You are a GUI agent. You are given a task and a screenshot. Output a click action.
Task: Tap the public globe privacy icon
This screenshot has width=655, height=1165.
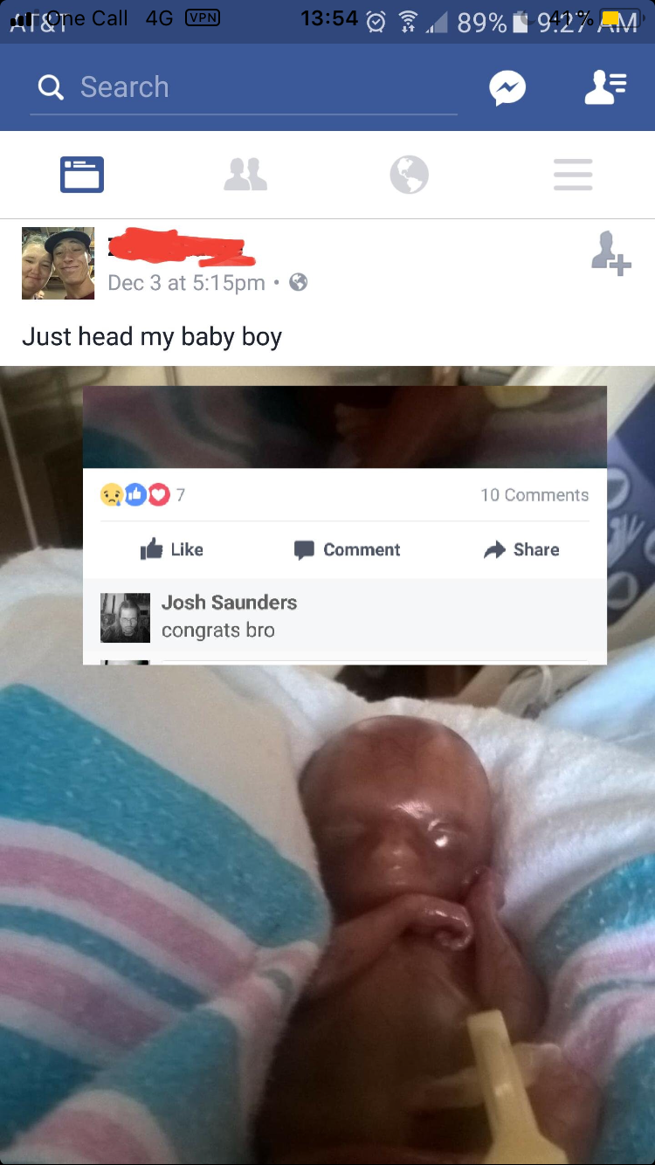[x=299, y=282]
